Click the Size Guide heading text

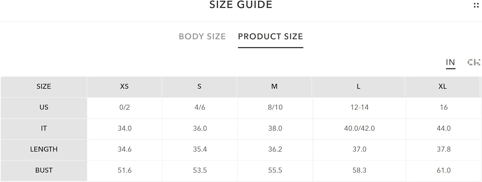tap(241, 5)
